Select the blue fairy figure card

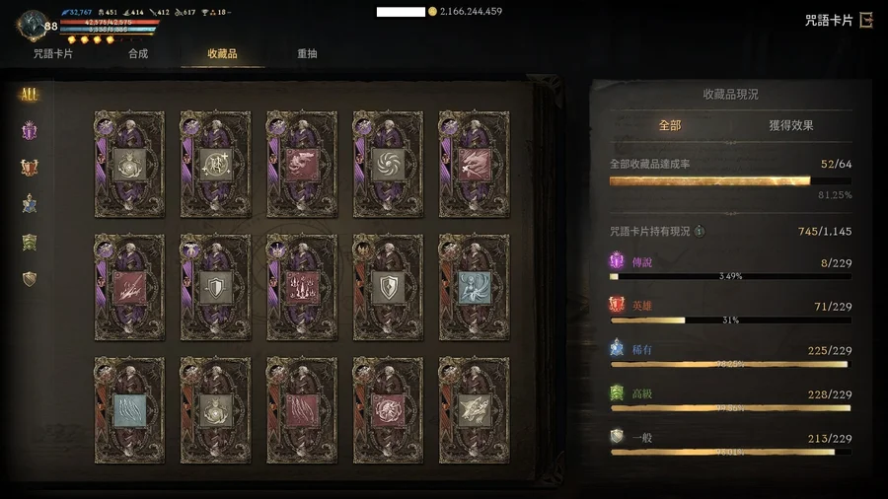(474, 287)
